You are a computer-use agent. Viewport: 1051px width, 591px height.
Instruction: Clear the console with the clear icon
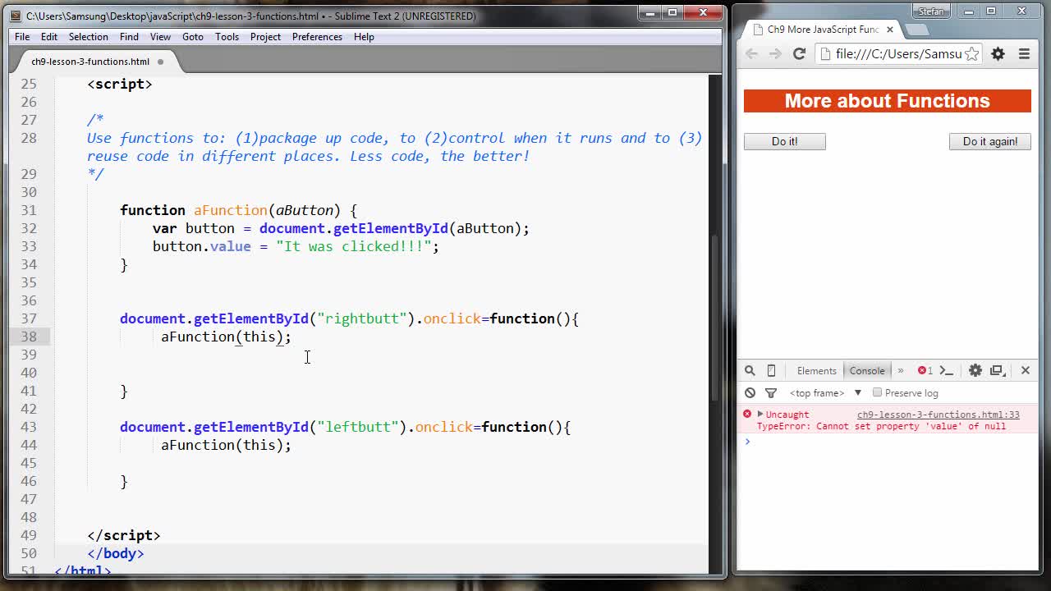click(750, 393)
